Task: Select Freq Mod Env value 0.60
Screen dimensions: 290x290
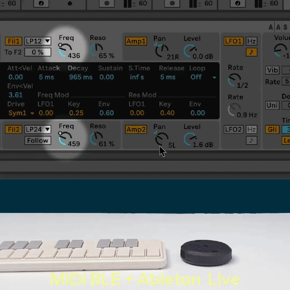Action: tap(107, 113)
